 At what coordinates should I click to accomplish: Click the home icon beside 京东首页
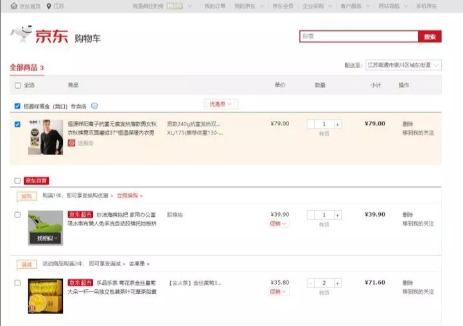point(13,6)
